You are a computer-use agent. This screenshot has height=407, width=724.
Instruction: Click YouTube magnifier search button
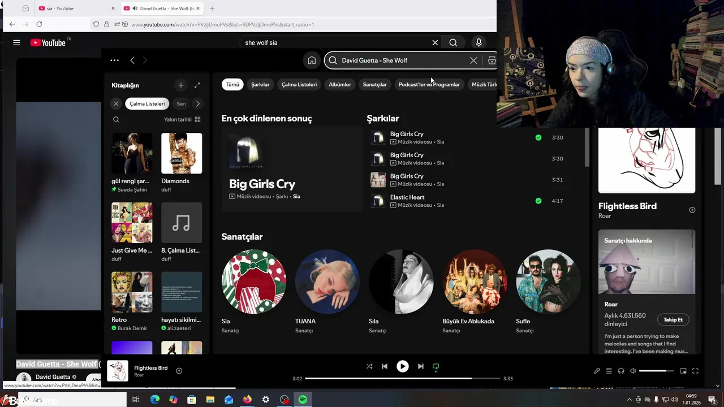(453, 42)
